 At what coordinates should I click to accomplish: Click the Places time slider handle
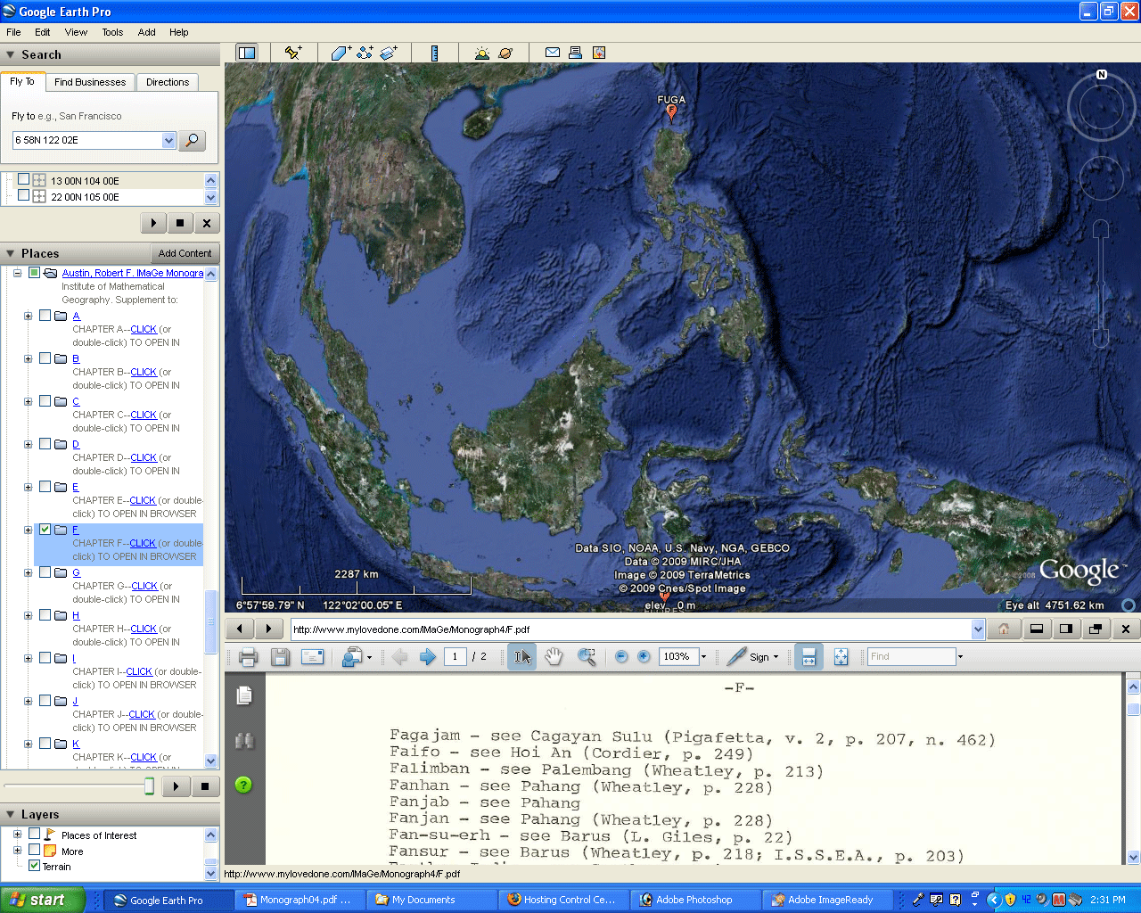[x=149, y=786]
